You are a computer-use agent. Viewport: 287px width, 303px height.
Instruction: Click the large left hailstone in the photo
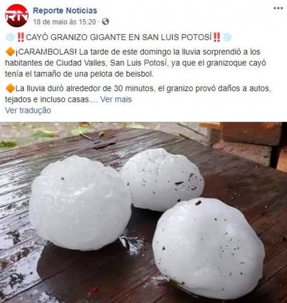click(x=80, y=204)
